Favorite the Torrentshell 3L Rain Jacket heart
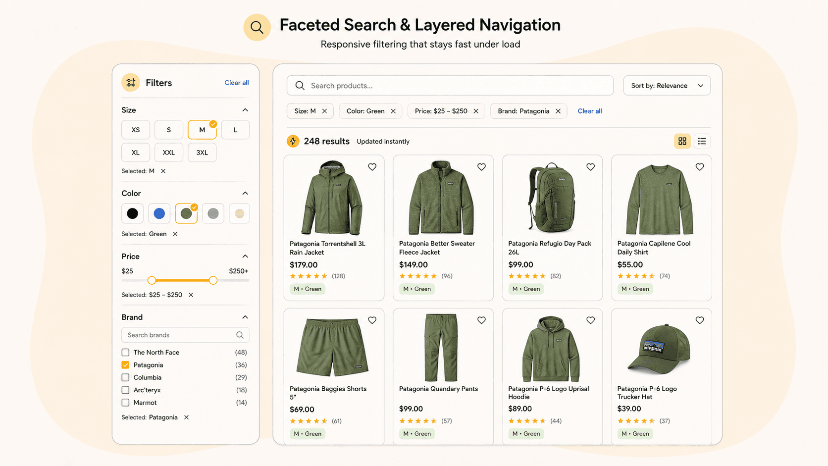 coord(372,167)
